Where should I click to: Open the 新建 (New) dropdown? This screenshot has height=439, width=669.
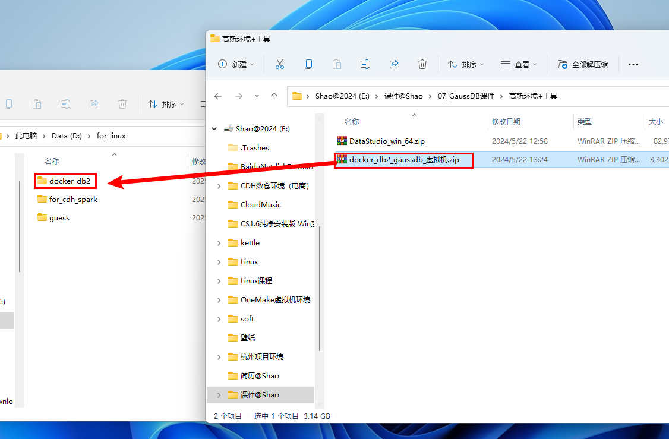click(x=236, y=64)
